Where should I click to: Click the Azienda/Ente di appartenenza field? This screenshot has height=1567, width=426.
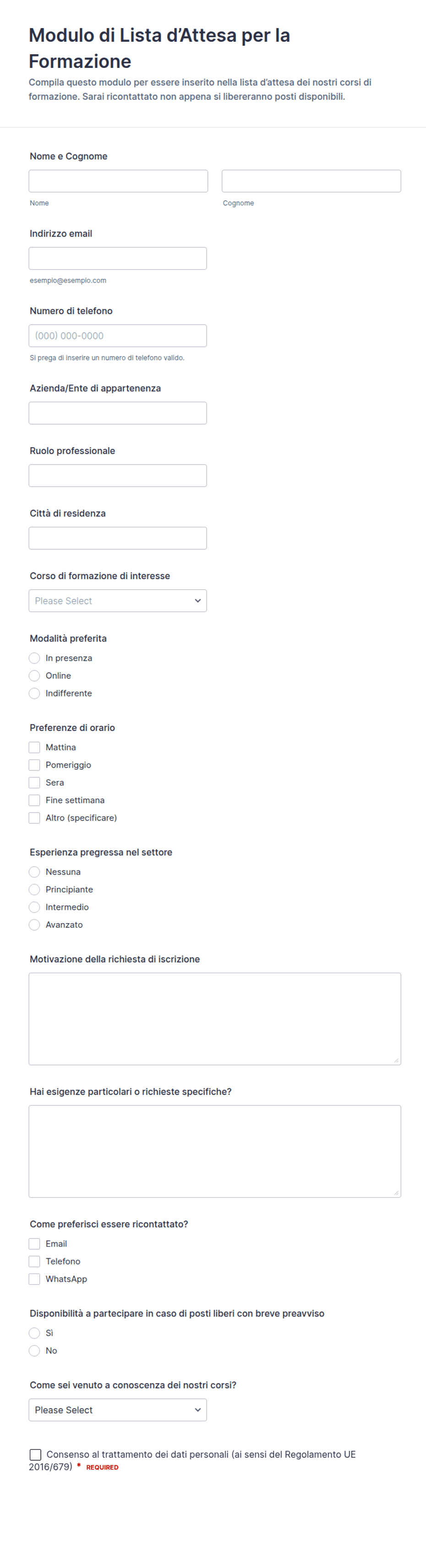coord(117,413)
